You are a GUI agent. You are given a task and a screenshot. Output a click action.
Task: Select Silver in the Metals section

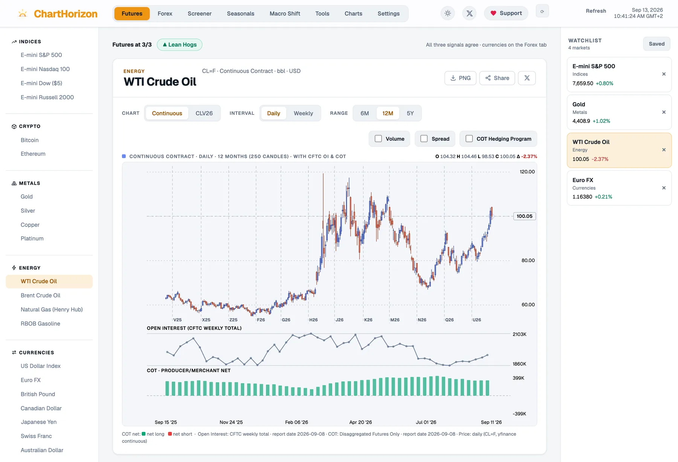tap(49, 211)
